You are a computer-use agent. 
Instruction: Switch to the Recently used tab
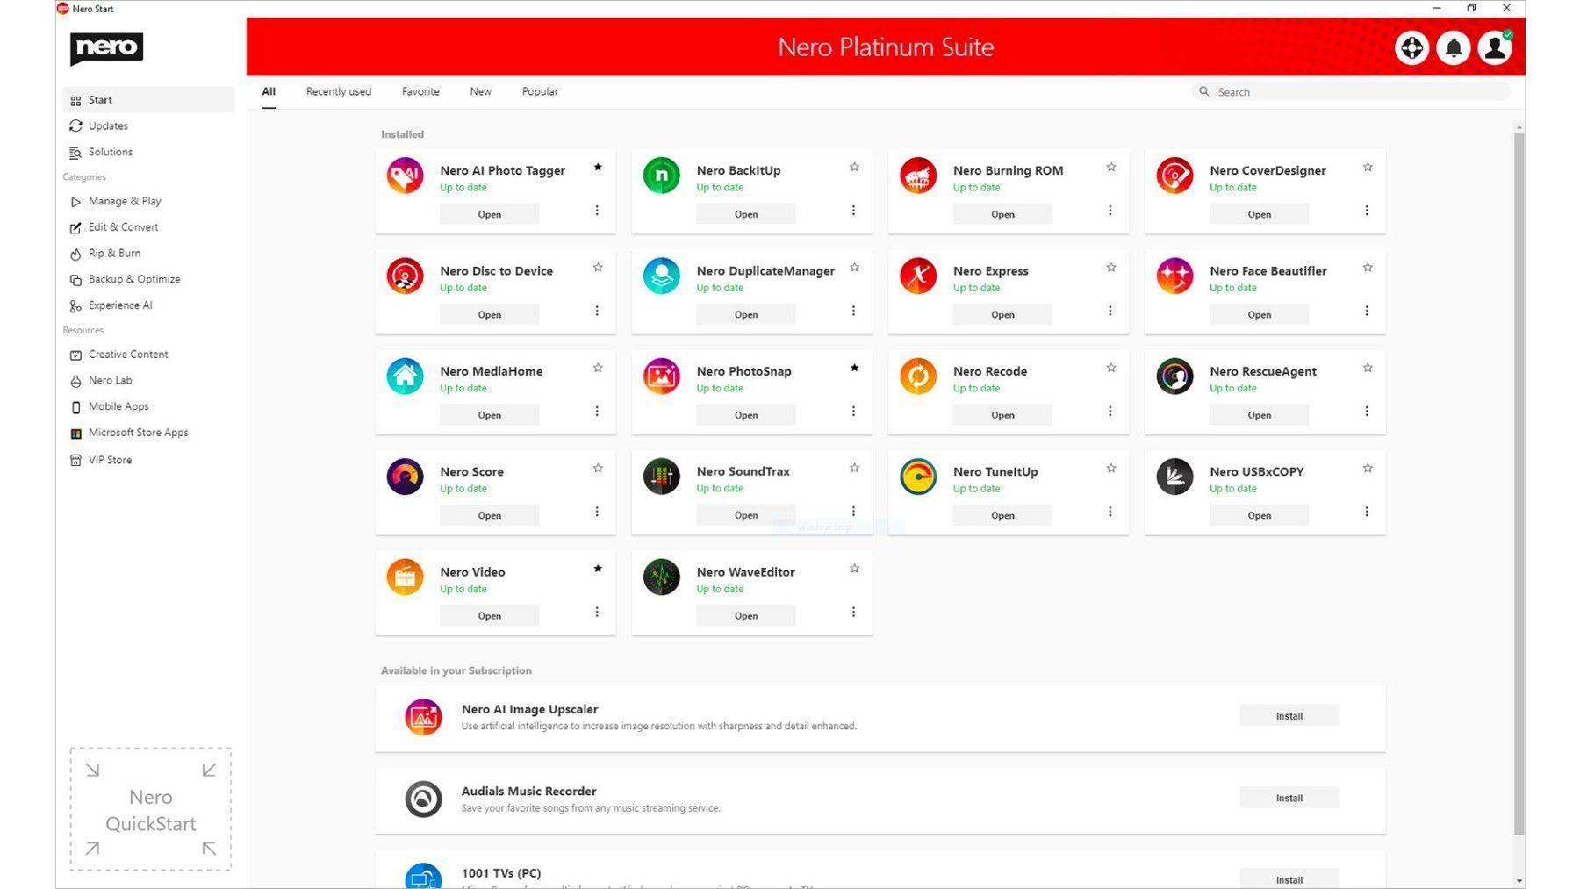coord(339,91)
